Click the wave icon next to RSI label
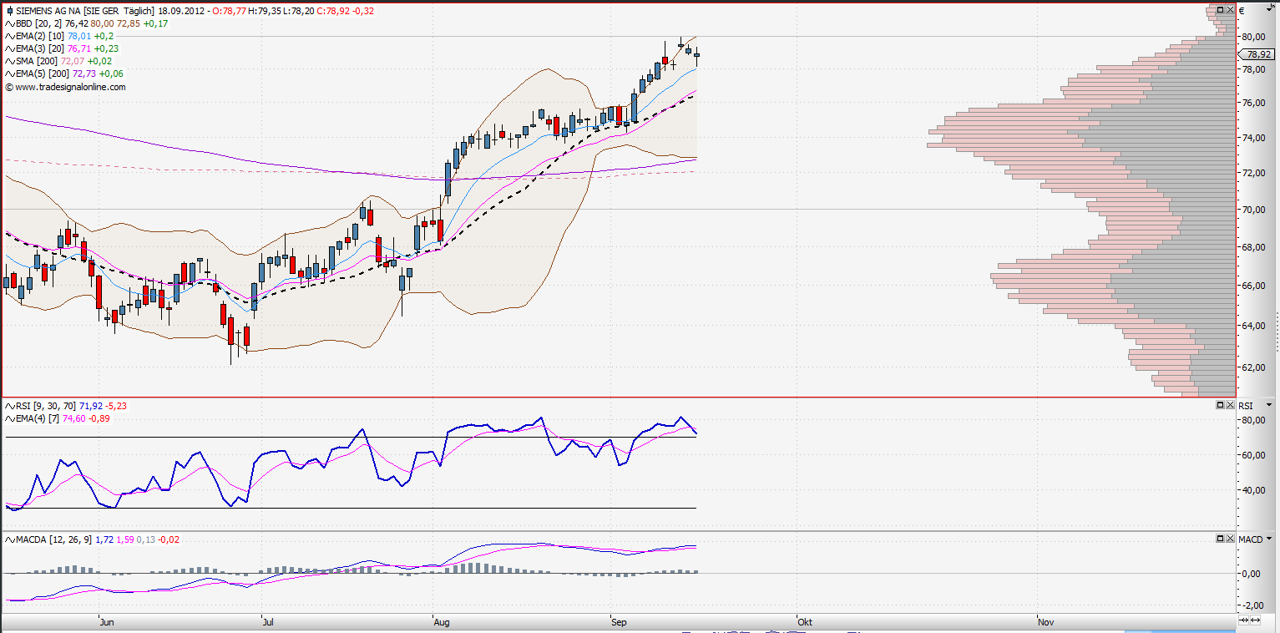 point(10,406)
